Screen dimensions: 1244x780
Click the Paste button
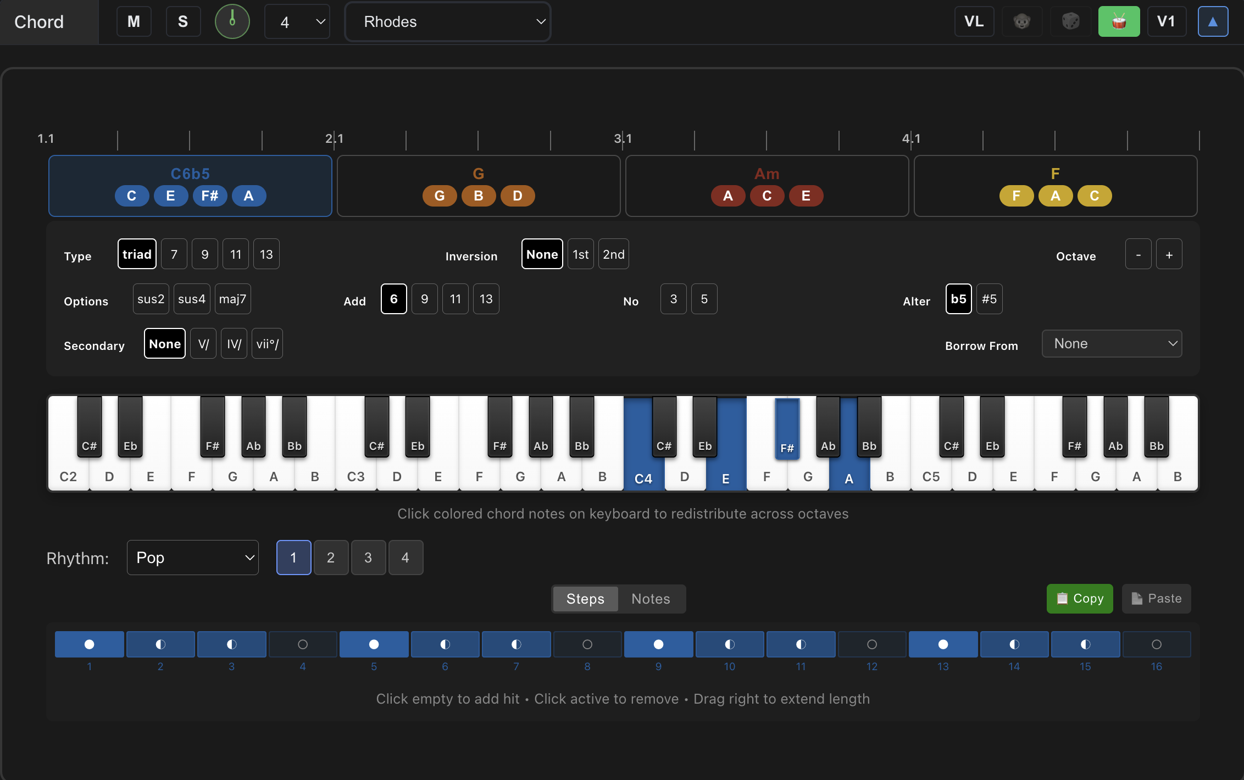click(x=1156, y=598)
